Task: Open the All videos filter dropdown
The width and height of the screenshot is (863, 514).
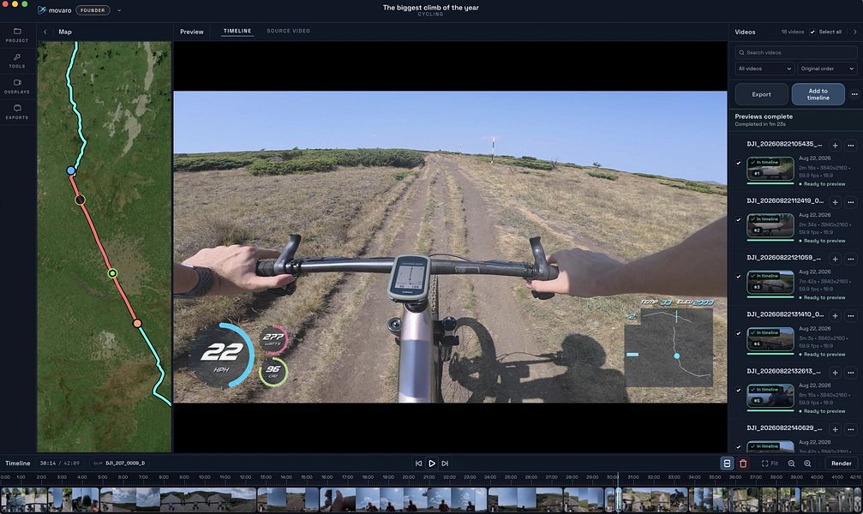Action: [x=764, y=69]
